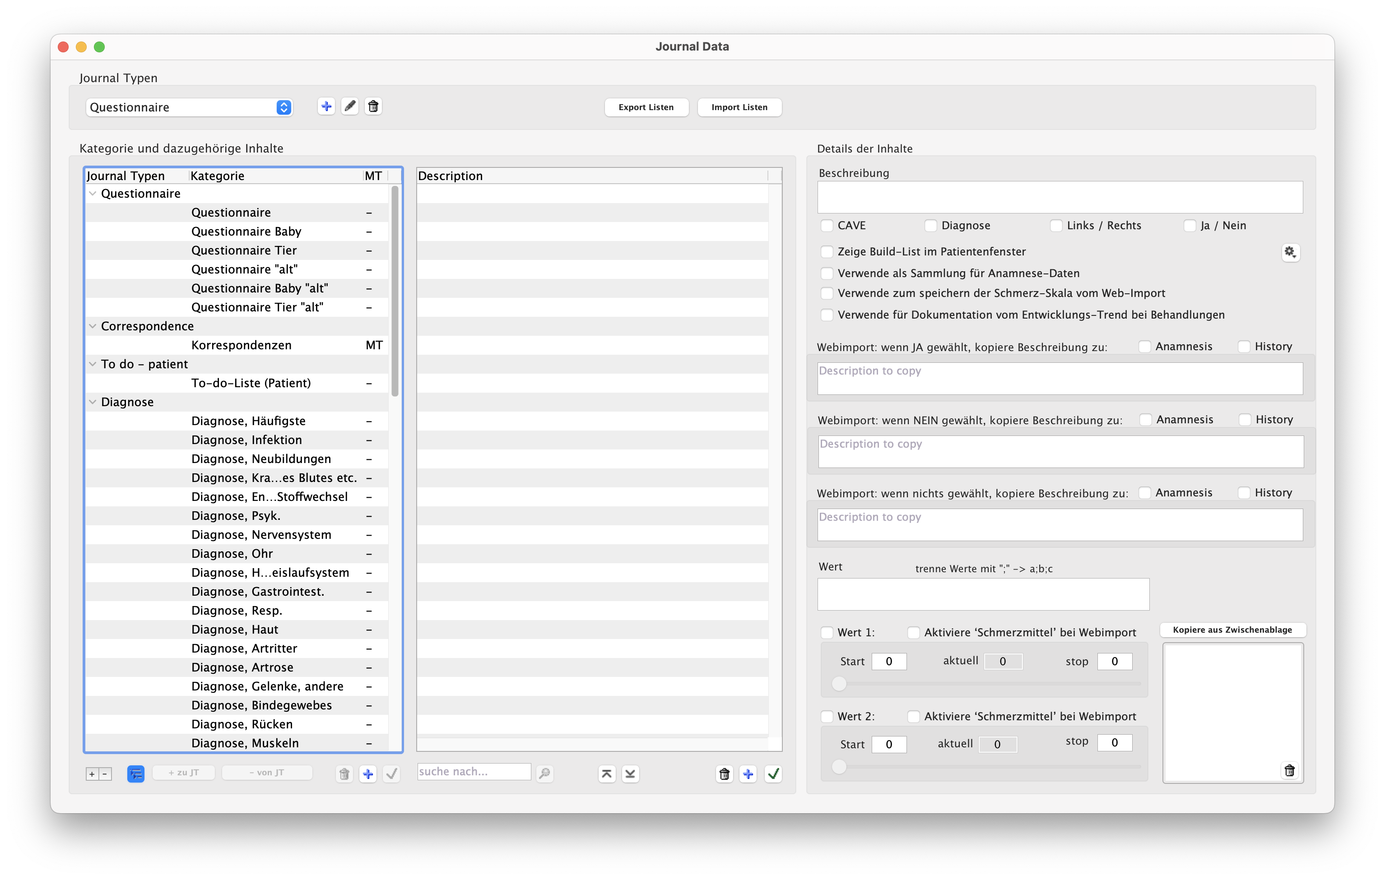Clear the clipboard list with trash icon
The image size is (1385, 880).
[1290, 770]
